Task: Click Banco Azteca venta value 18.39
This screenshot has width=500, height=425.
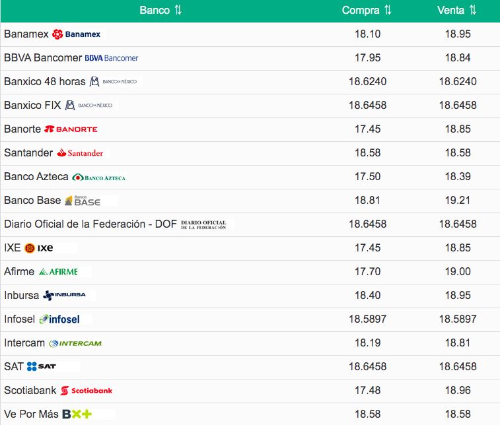Action: click(x=458, y=176)
